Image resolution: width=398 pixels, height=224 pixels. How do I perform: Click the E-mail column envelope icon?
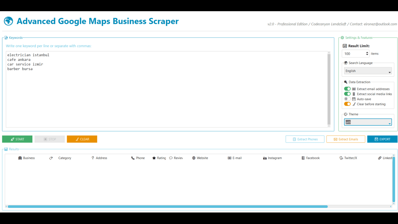tap(229, 158)
